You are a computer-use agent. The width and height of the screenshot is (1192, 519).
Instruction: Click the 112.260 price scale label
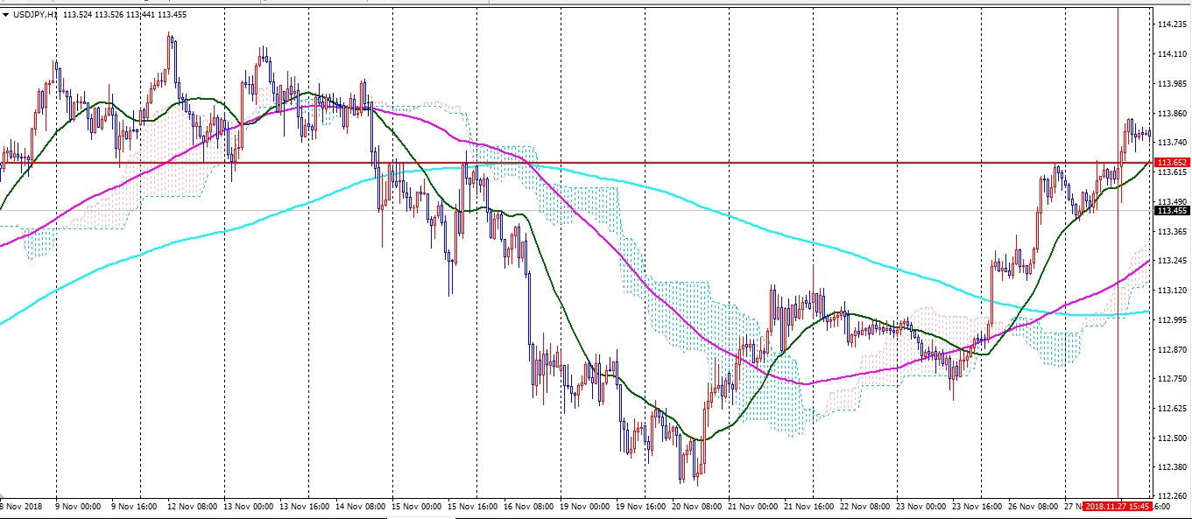coord(1172,497)
